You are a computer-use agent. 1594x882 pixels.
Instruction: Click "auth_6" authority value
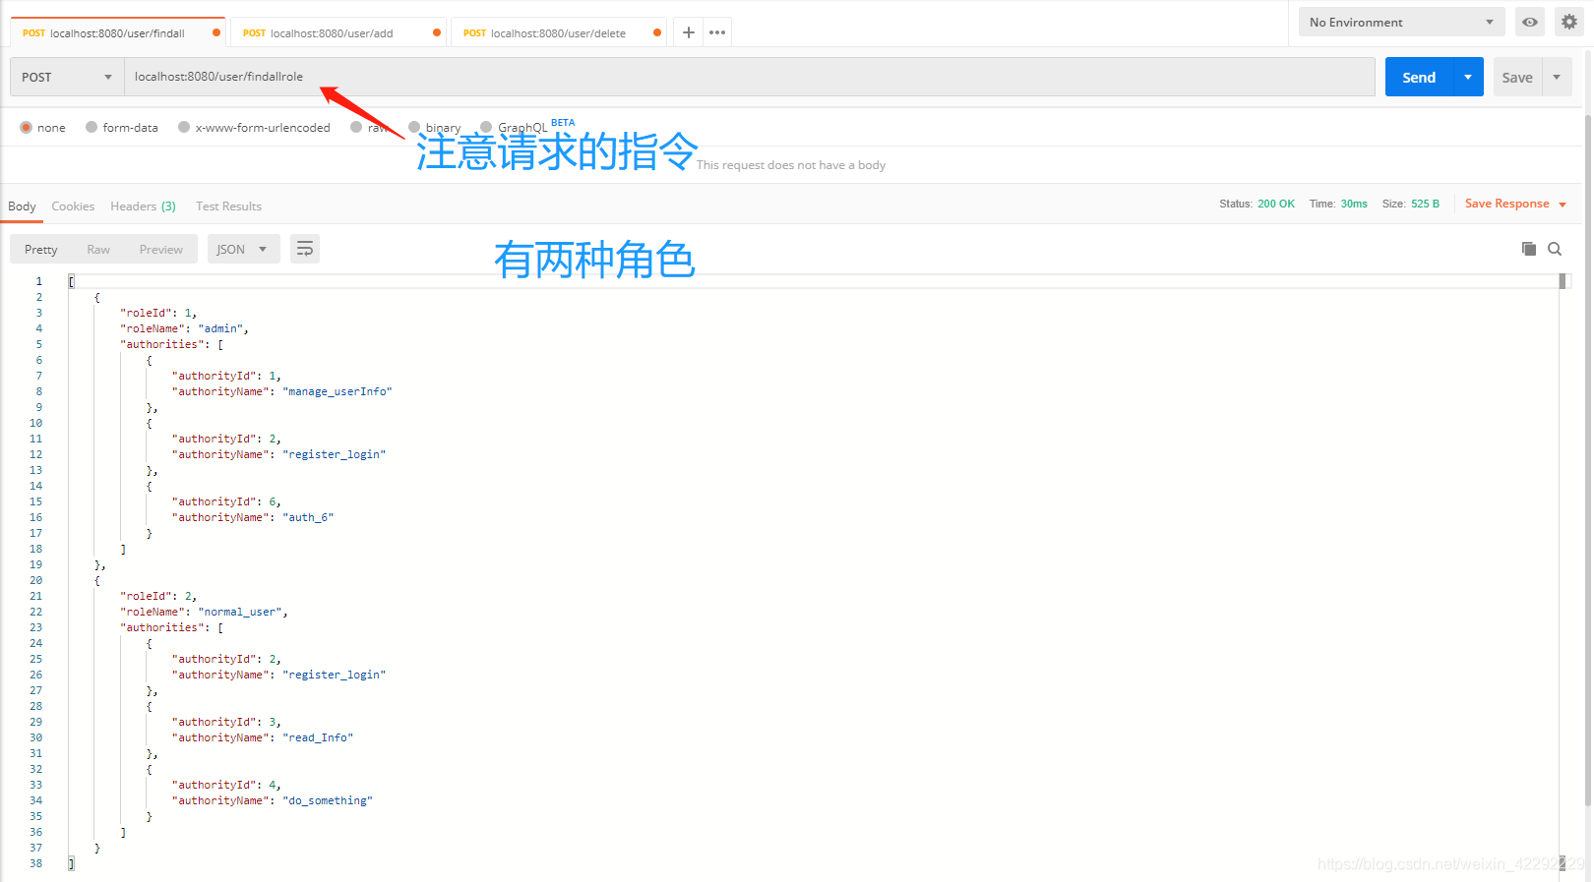tap(308, 517)
